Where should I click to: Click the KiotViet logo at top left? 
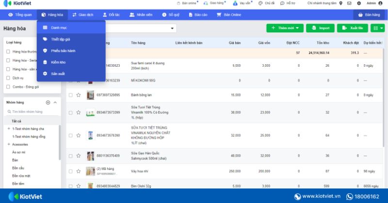(17, 3)
